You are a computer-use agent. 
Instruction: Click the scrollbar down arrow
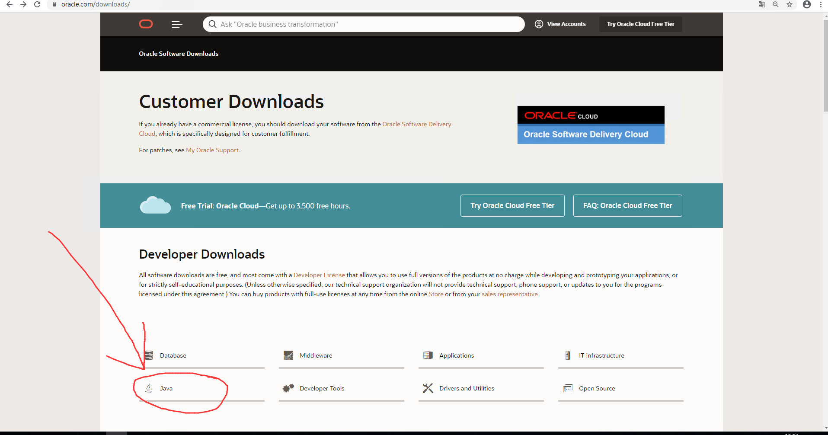[x=825, y=428]
